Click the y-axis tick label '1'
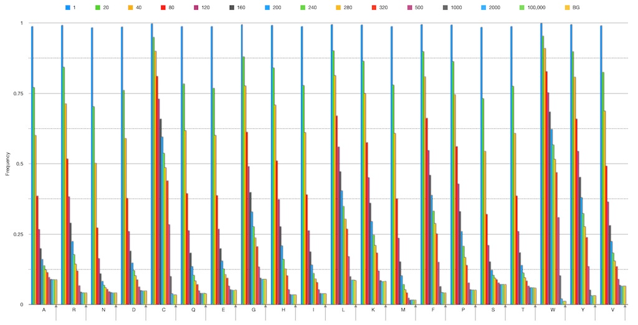Image resolution: width=638 pixels, height=325 pixels. coord(22,23)
